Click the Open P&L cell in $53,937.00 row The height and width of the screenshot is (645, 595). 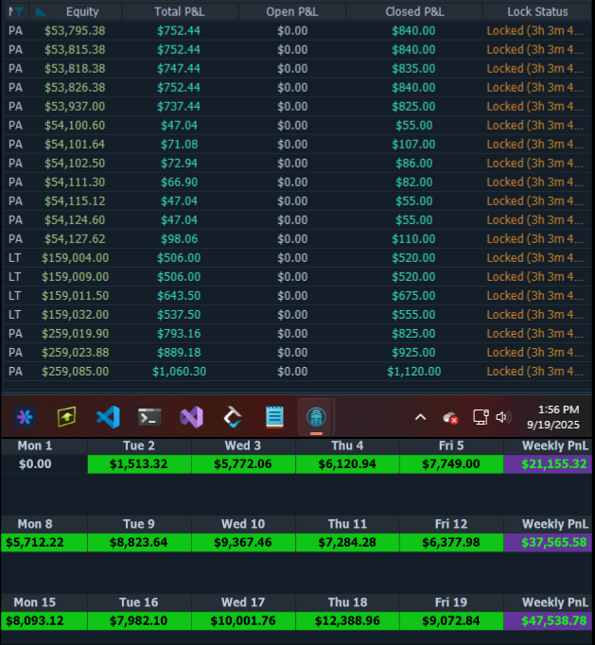[x=292, y=107]
